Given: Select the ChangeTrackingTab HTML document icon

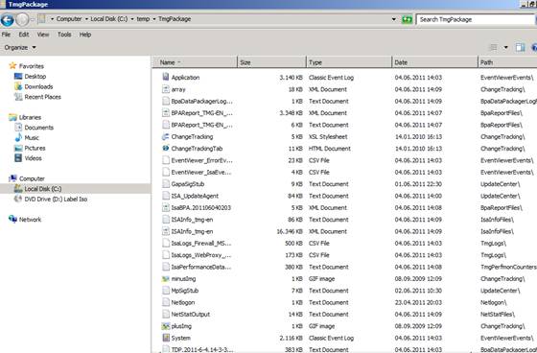Looking at the screenshot, I should click(166, 149).
